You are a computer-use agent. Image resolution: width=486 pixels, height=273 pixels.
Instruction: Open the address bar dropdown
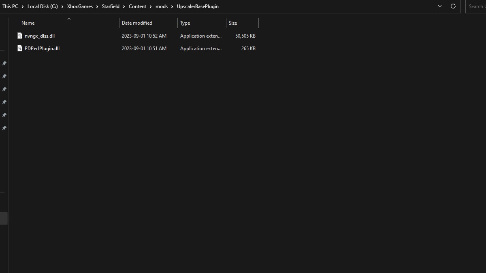coord(439,6)
